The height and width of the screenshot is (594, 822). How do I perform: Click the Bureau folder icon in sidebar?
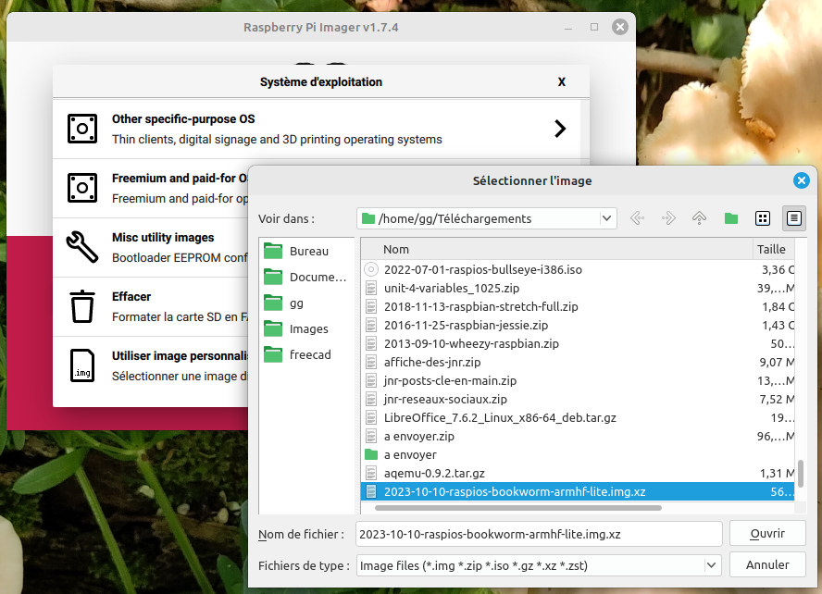click(x=273, y=251)
